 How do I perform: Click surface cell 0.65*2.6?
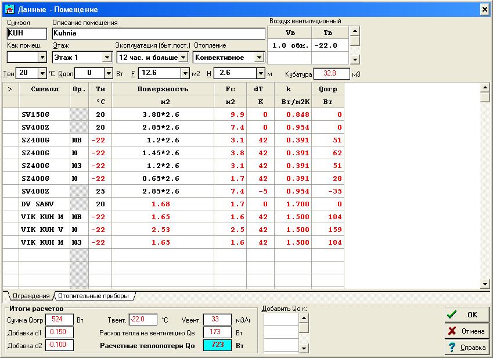coord(163,178)
